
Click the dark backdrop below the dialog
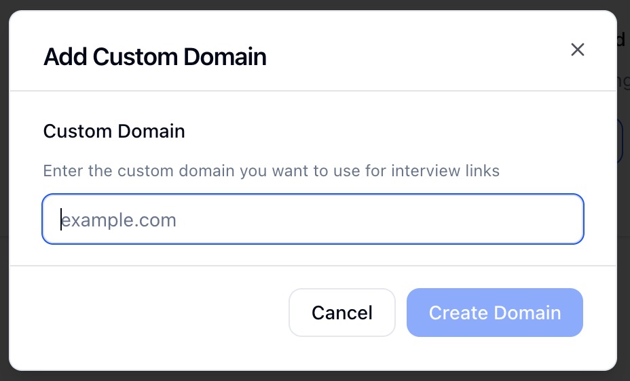click(312, 376)
